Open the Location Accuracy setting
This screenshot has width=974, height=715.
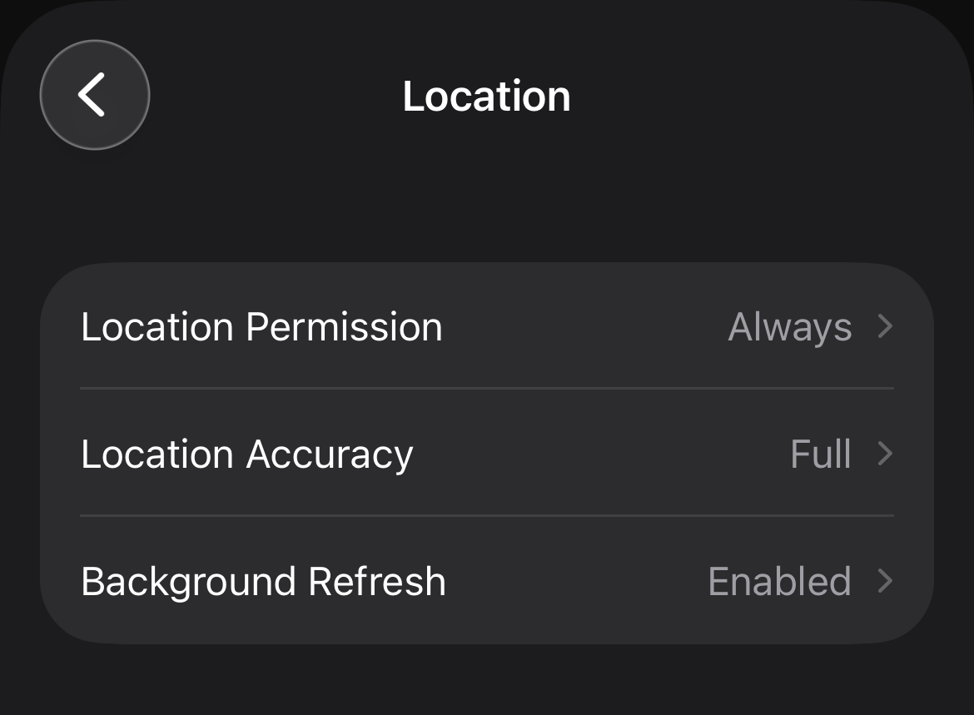pos(487,453)
